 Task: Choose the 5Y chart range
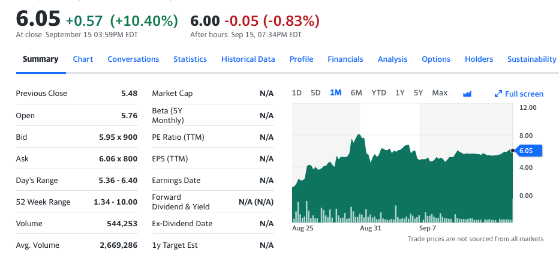pos(418,93)
